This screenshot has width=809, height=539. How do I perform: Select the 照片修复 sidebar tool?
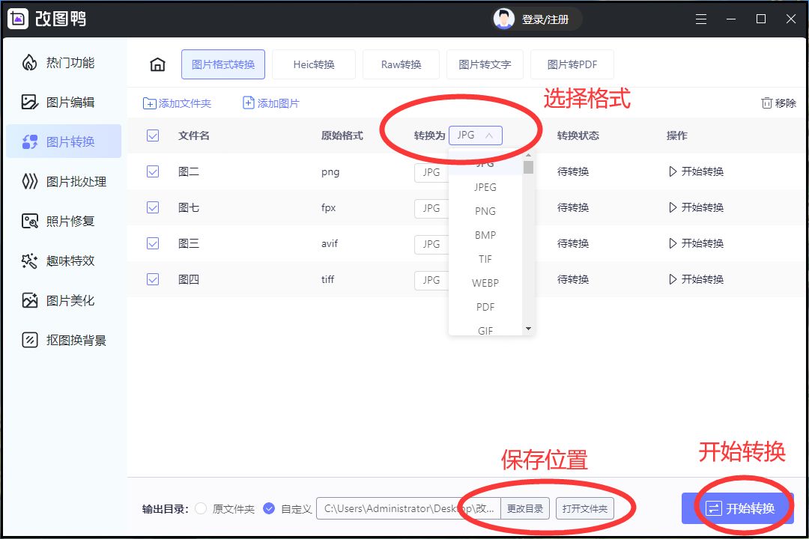(x=69, y=221)
